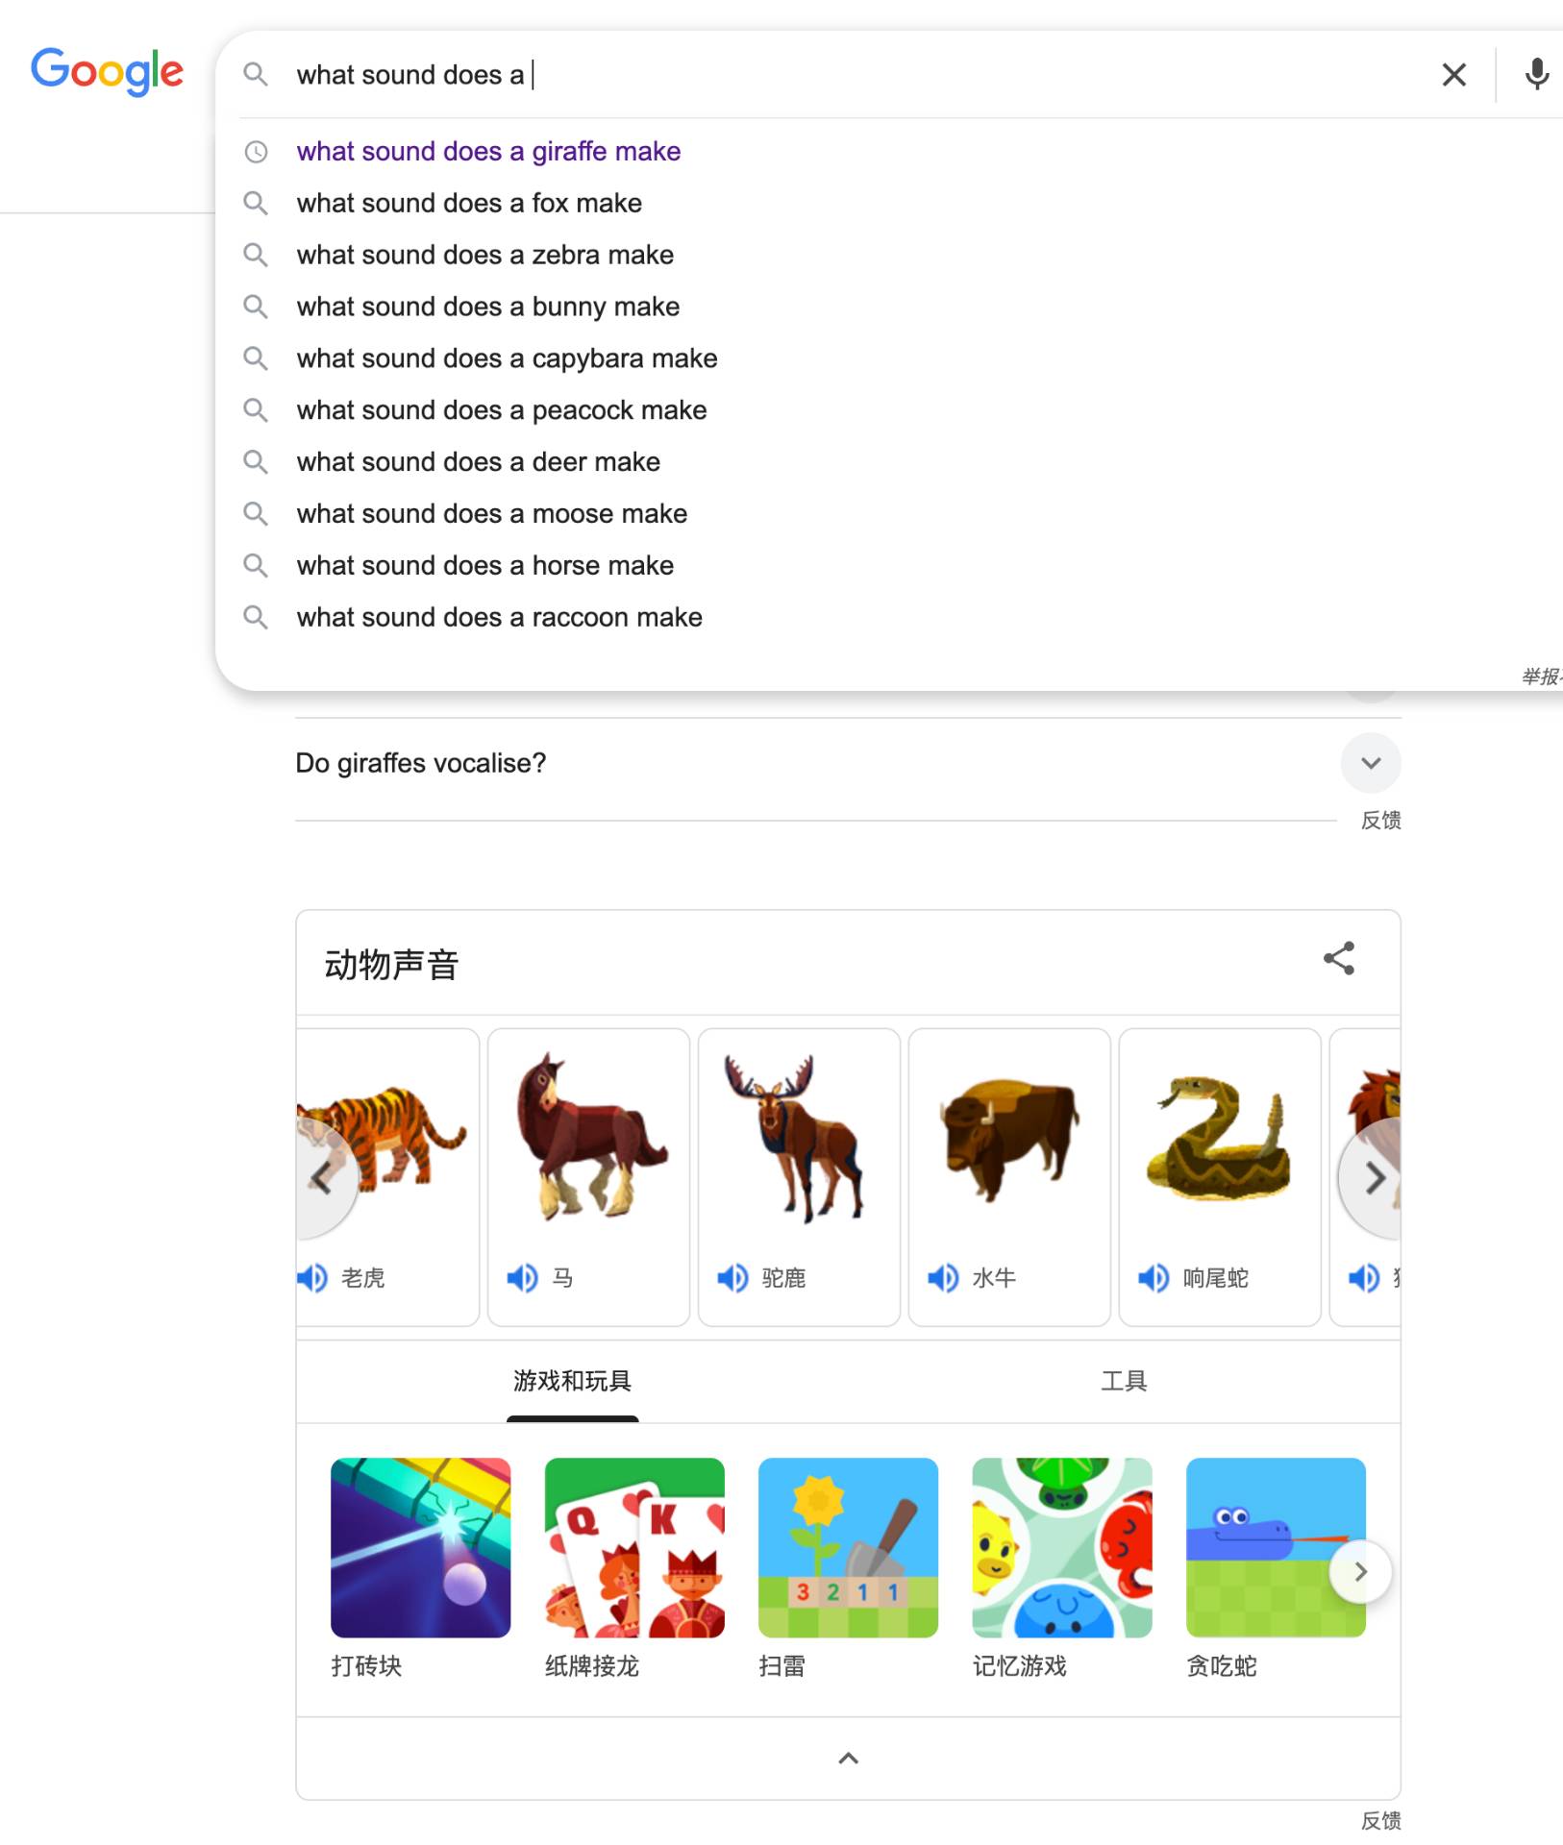Select suggestion 'what sound does a deer make'

pyautogui.click(x=479, y=463)
